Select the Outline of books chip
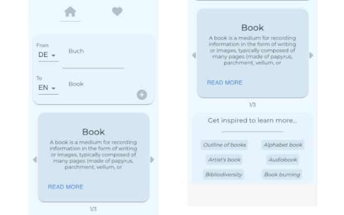 coord(225,145)
